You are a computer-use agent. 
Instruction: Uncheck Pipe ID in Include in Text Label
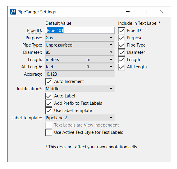click(x=121, y=31)
